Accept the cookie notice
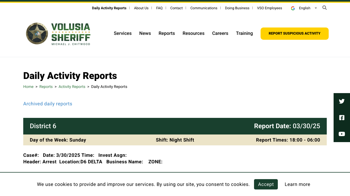This screenshot has height=196, width=350. (266, 184)
